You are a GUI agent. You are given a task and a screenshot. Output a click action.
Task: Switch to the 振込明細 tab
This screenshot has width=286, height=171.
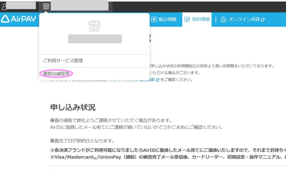(167, 20)
